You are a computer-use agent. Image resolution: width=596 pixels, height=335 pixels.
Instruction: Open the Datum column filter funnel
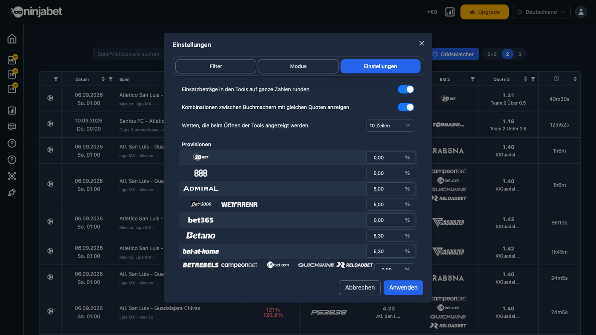[x=111, y=79]
